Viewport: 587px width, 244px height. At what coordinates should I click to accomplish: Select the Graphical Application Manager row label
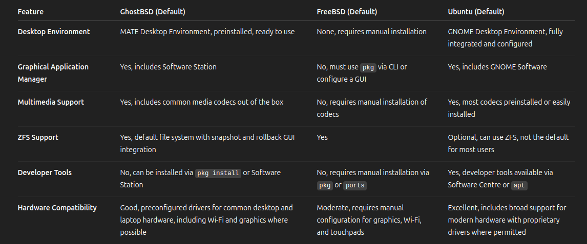53,73
